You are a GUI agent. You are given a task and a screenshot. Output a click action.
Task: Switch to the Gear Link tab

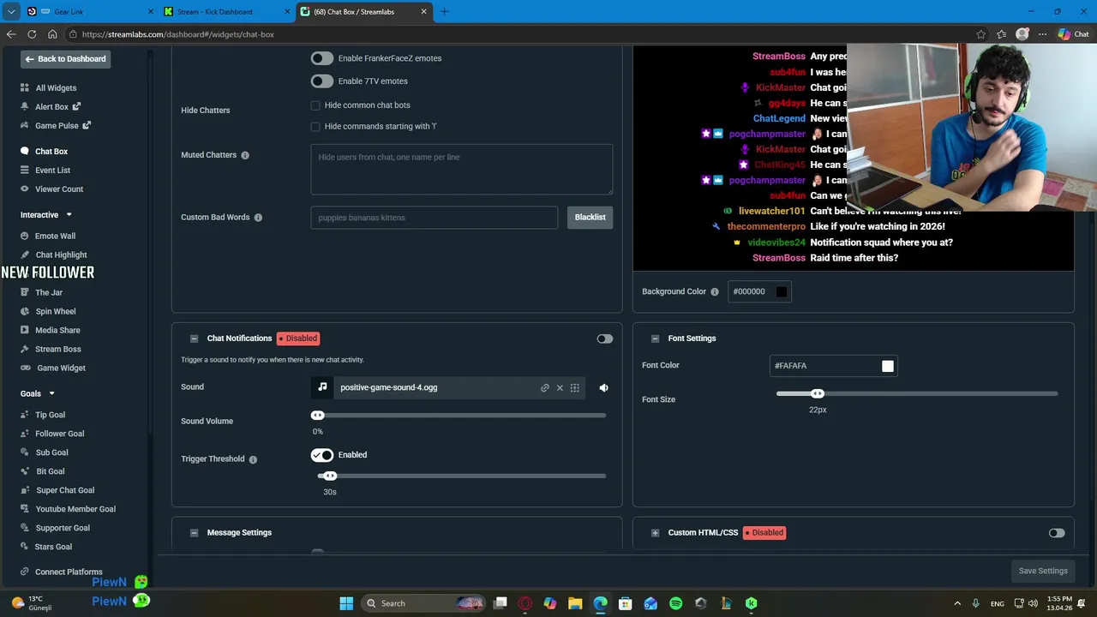coord(90,12)
